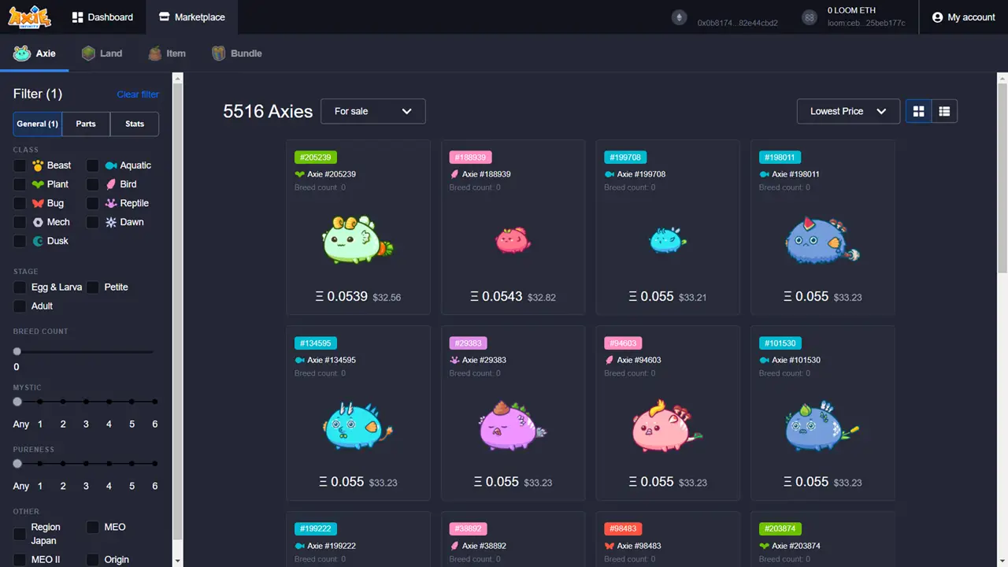1008x567 pixels.
Task: Click the Loom wallet icon
Action: tap(809, 17)
